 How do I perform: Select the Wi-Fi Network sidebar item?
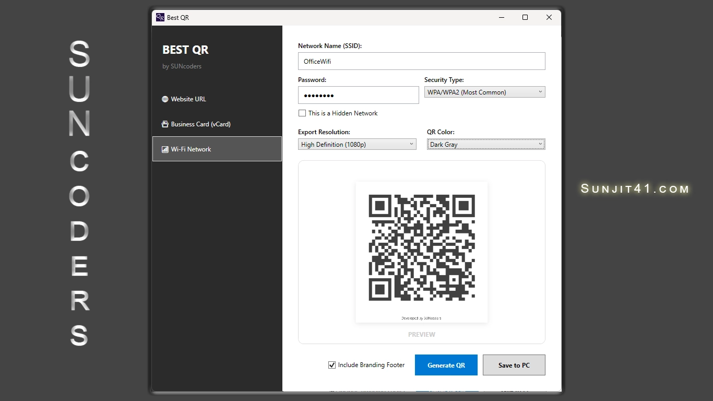pos(217,149)
